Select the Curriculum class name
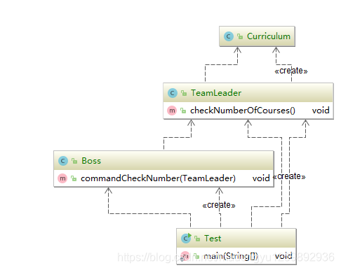Screen dimensions: 341x270 (269, 36)
